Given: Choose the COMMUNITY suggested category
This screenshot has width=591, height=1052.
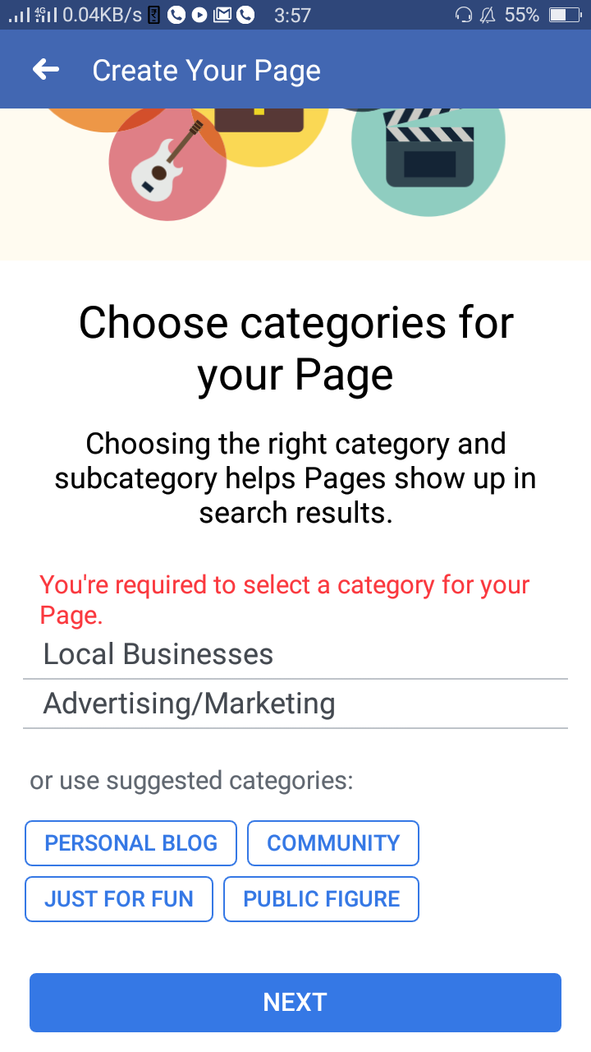Looking at the screenshot, I should (333, 843).
